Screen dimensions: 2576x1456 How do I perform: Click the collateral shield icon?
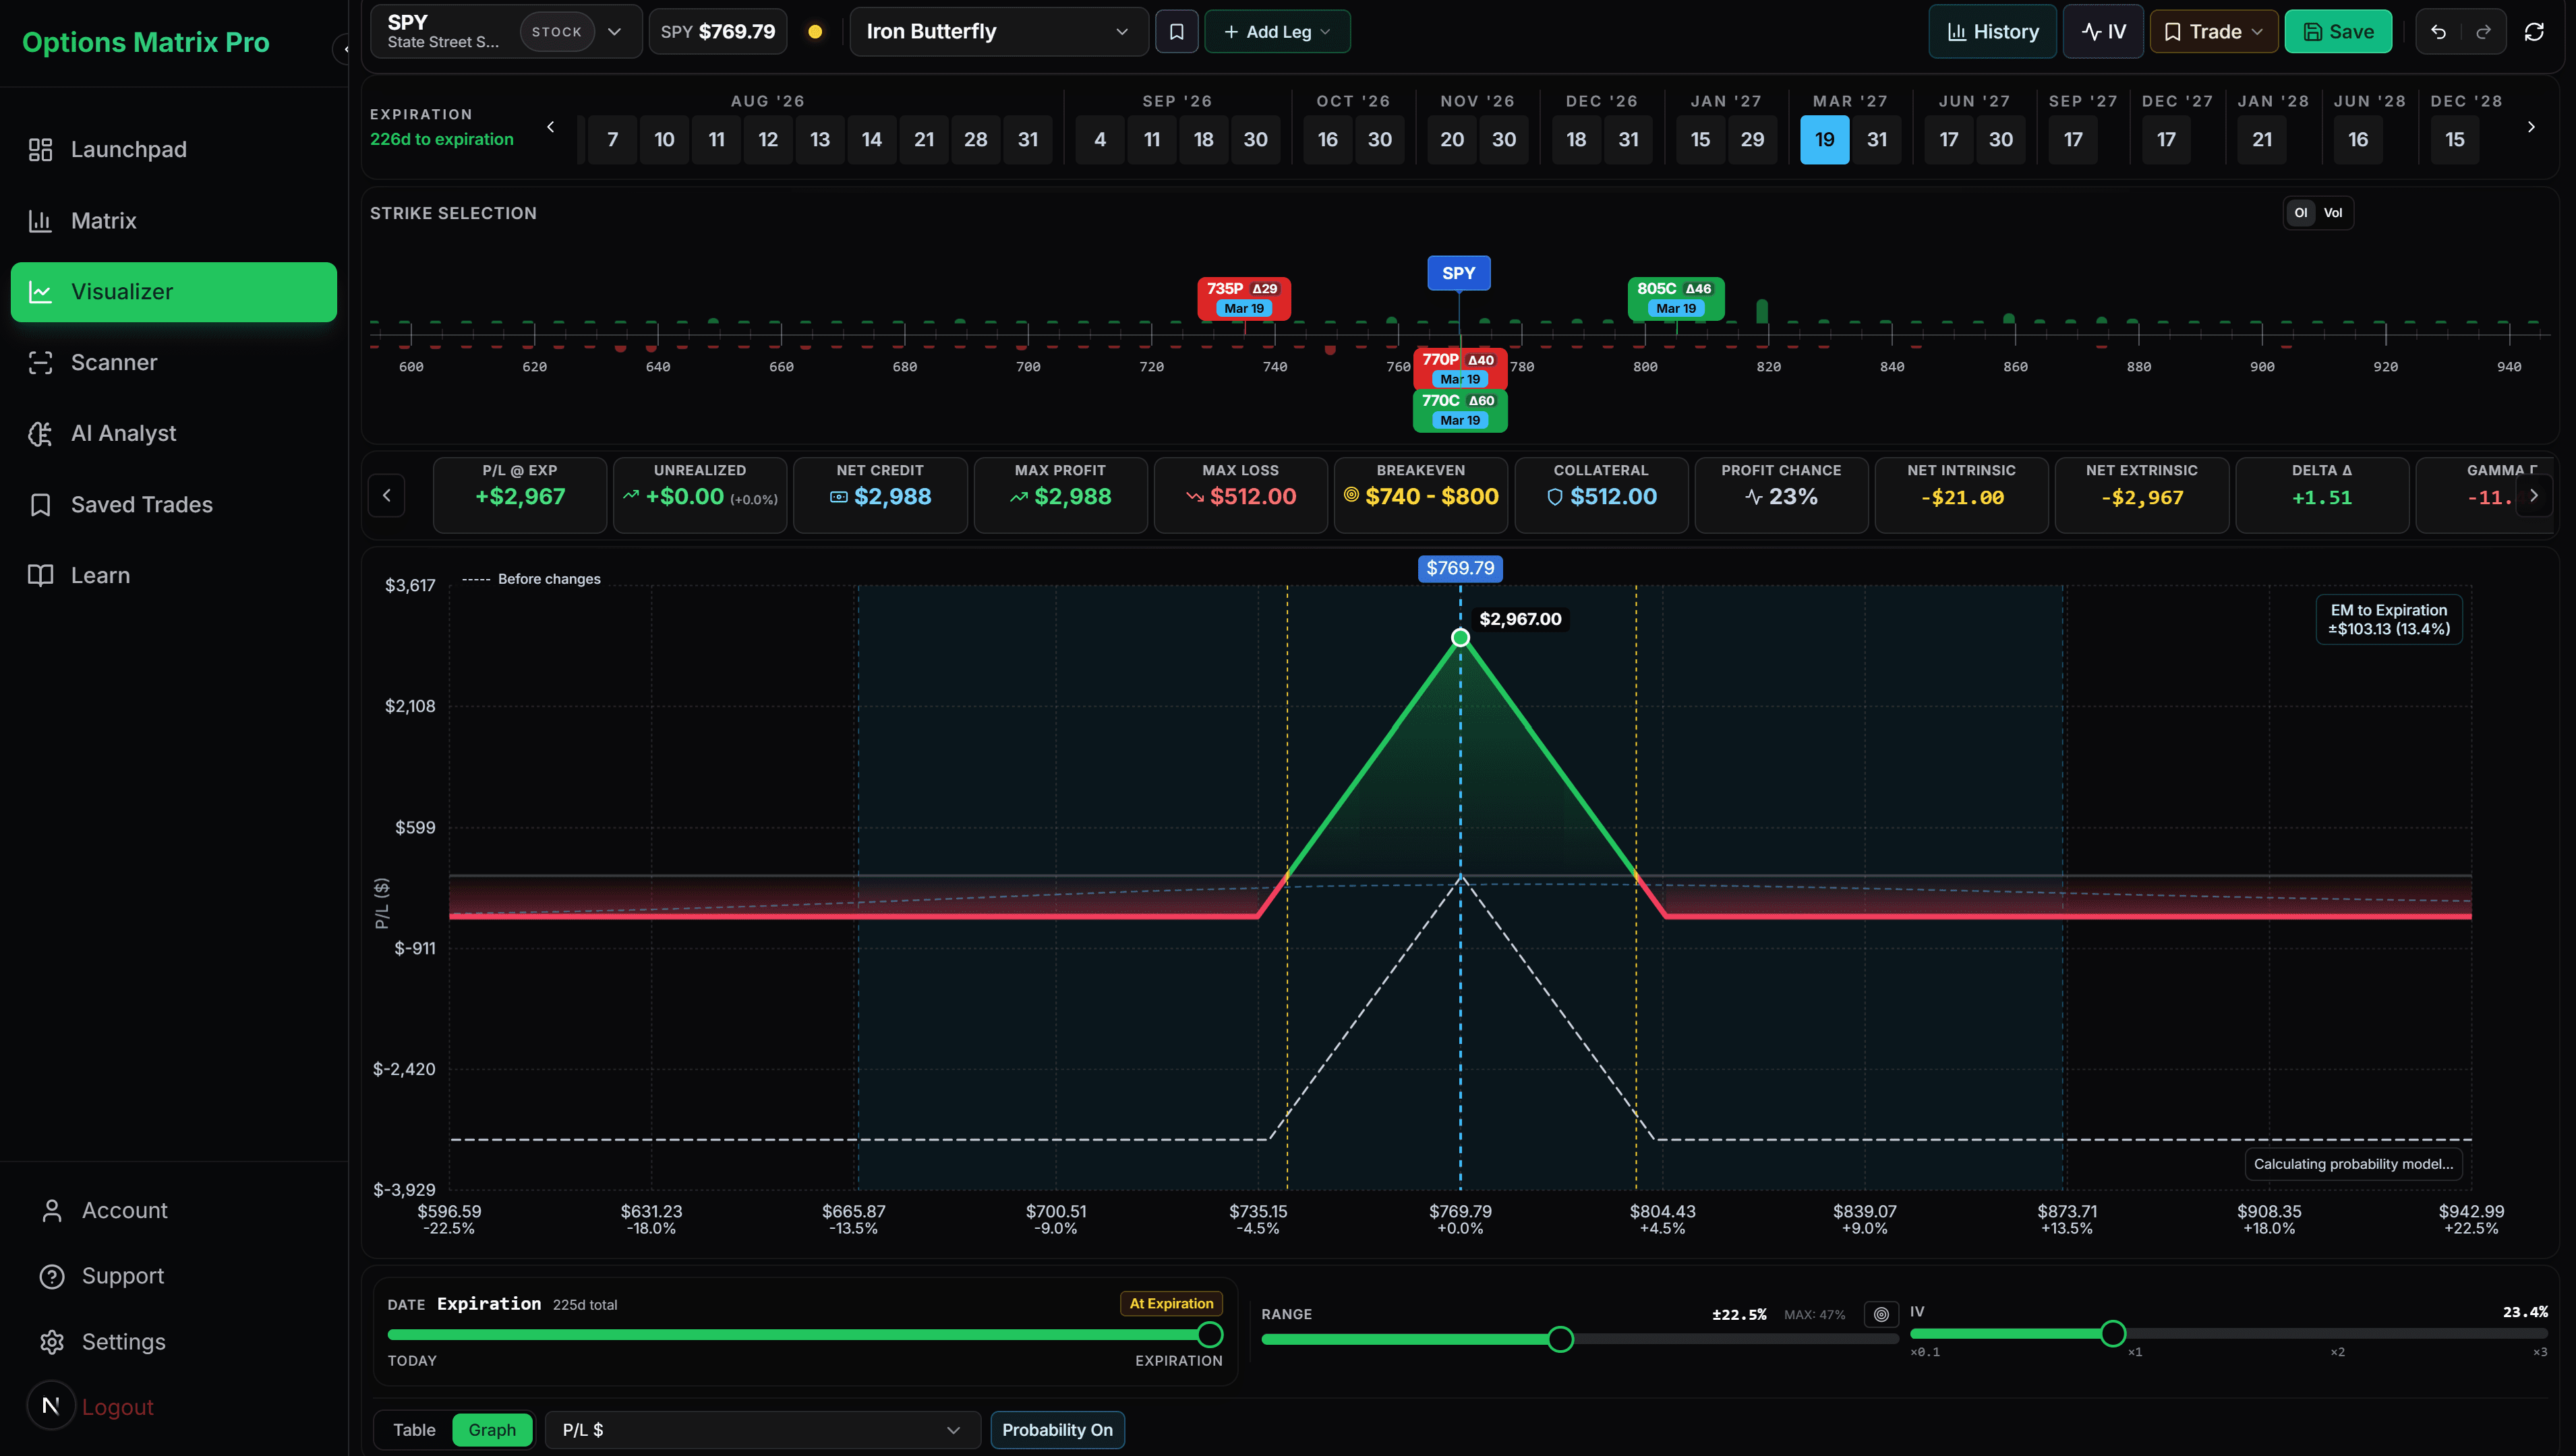click(x=1554, y=497)
